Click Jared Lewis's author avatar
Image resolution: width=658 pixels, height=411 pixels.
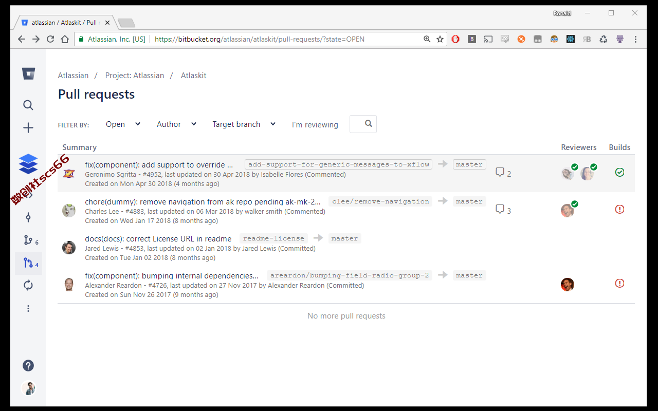(x=69, y=248)
